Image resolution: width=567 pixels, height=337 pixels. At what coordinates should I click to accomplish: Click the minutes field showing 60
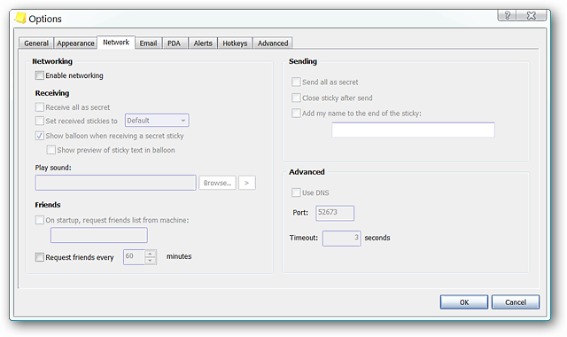134,257
